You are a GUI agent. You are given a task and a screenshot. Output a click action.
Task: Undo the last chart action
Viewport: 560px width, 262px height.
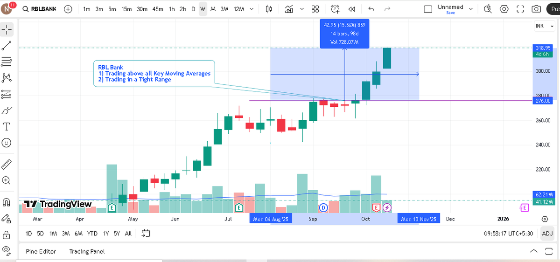pos(371,9)
